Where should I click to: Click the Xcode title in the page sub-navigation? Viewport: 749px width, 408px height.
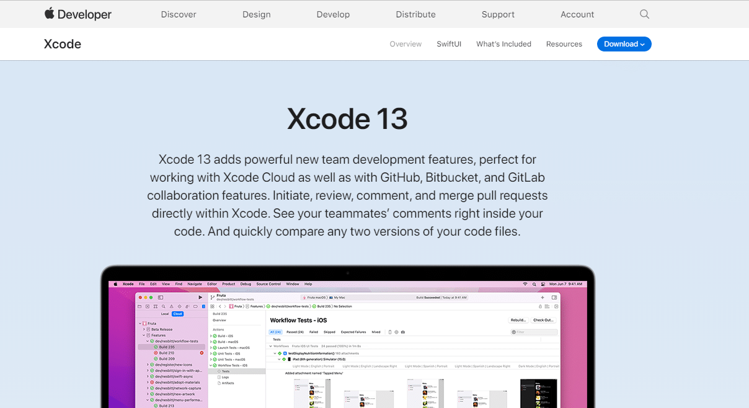pos(63,44)
